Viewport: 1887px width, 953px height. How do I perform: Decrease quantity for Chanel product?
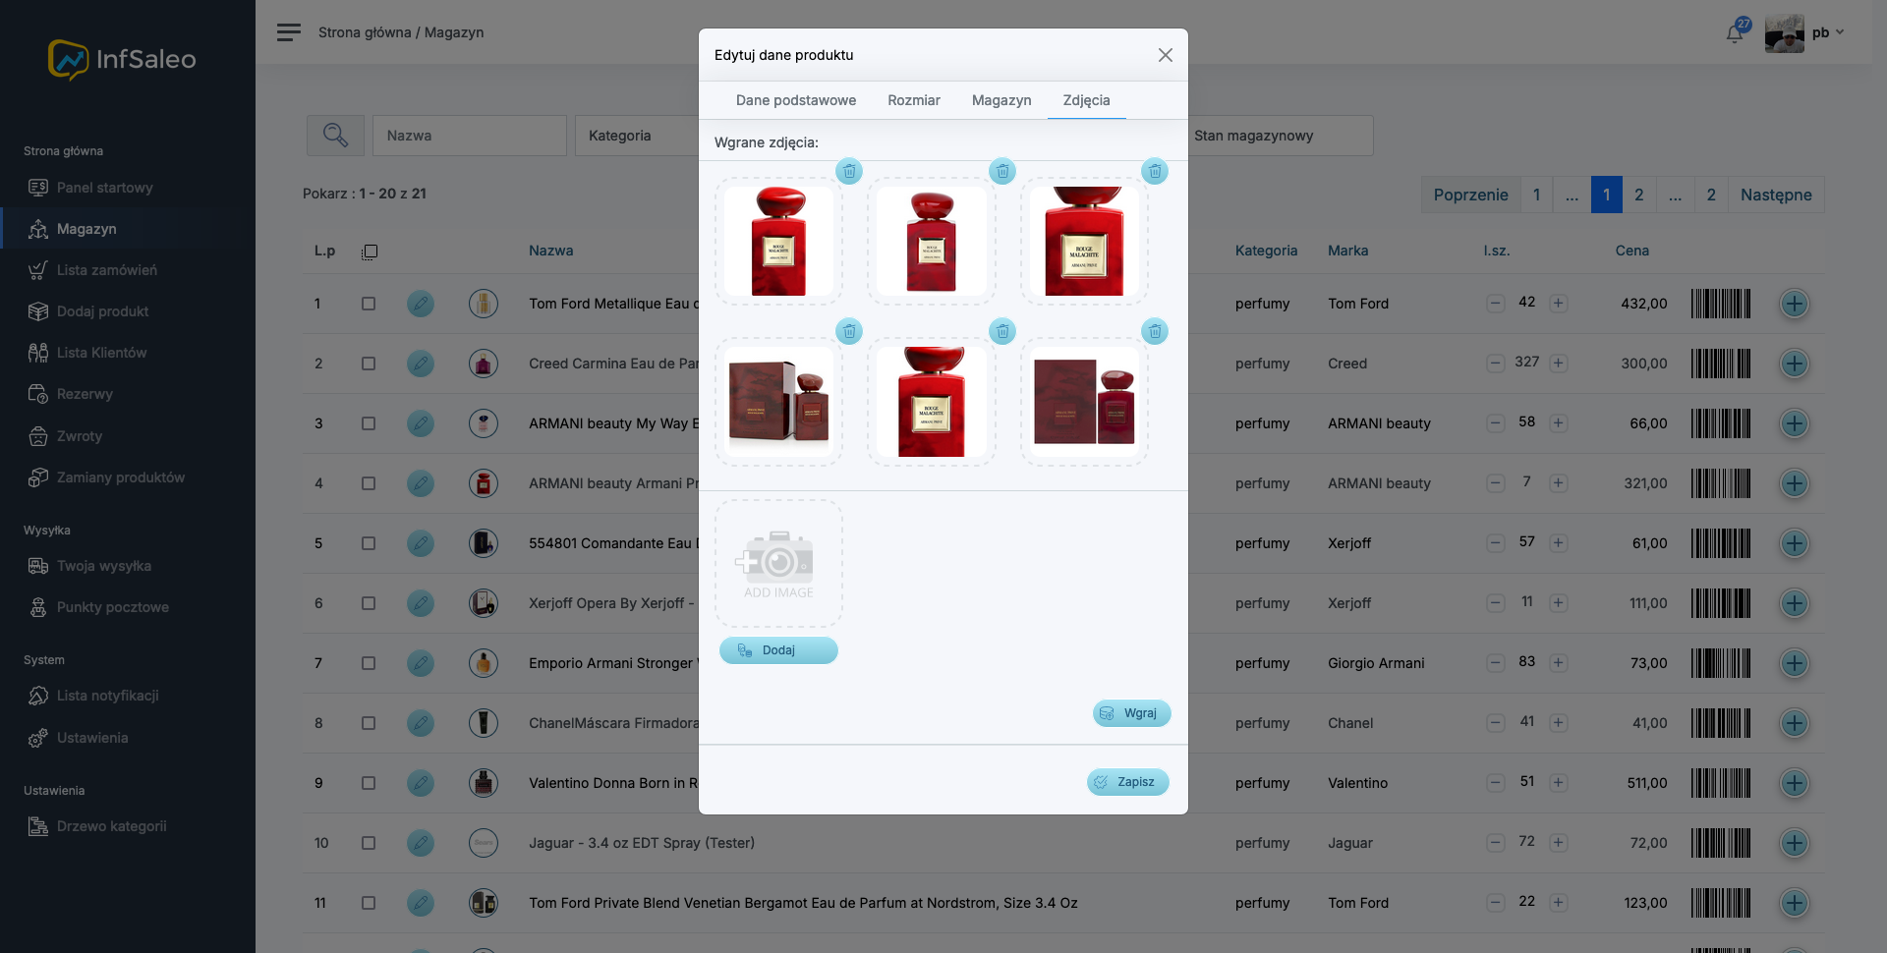click(1496, 723)
